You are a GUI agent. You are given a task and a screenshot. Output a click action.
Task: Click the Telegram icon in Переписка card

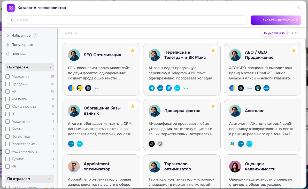pos(152,88)
